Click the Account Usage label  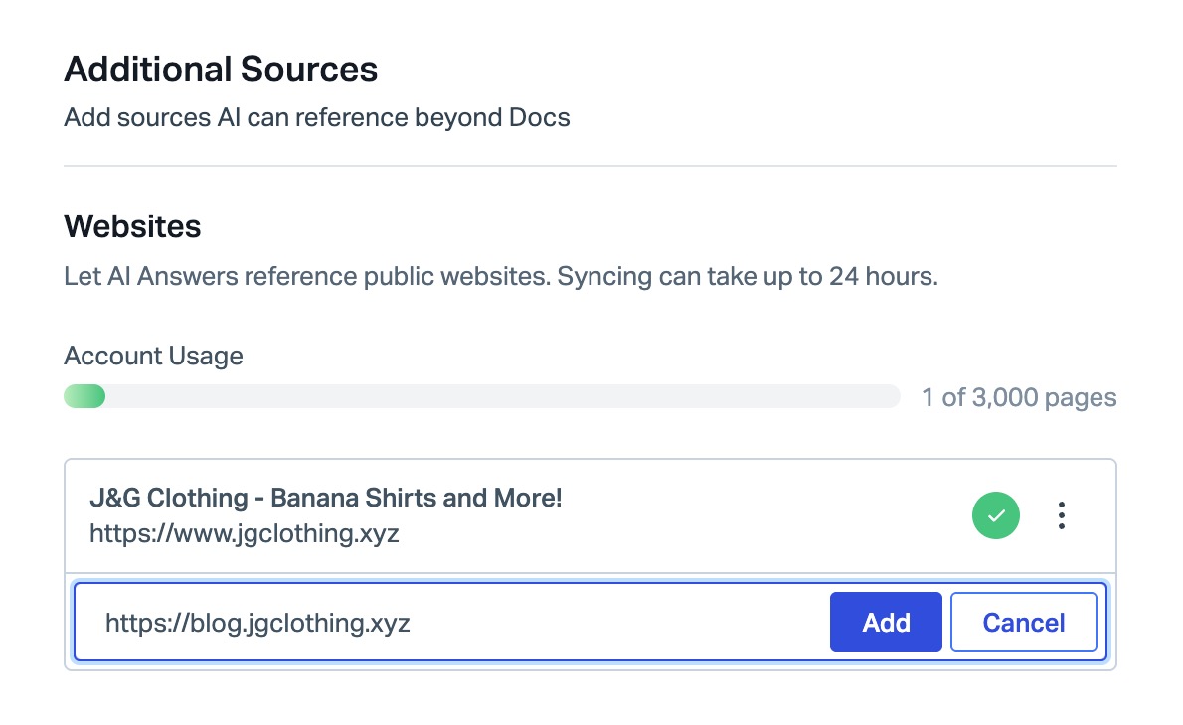click(x=153, y=356)
